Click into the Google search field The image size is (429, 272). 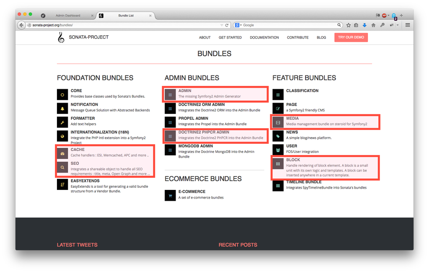click(289, 25)
